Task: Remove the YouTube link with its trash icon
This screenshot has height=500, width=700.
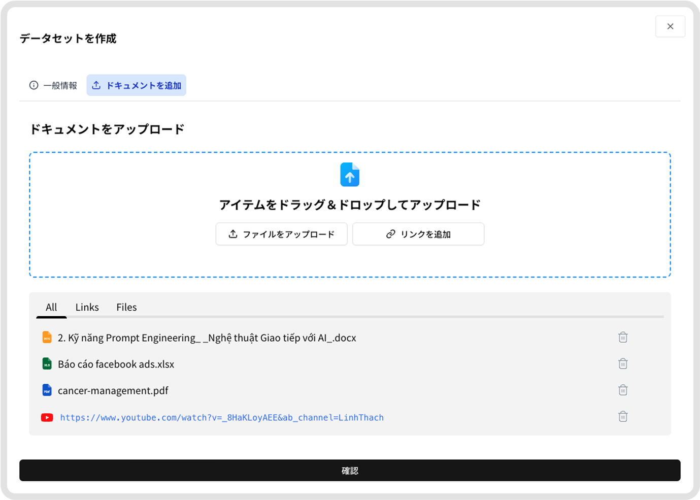Action: pyautogui.click(x=623, y=416)
